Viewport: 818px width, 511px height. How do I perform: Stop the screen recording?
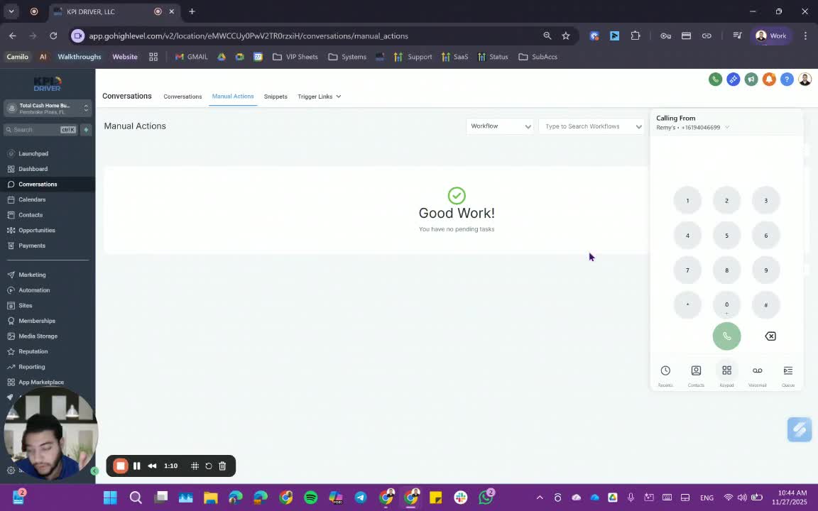point(121,466)
